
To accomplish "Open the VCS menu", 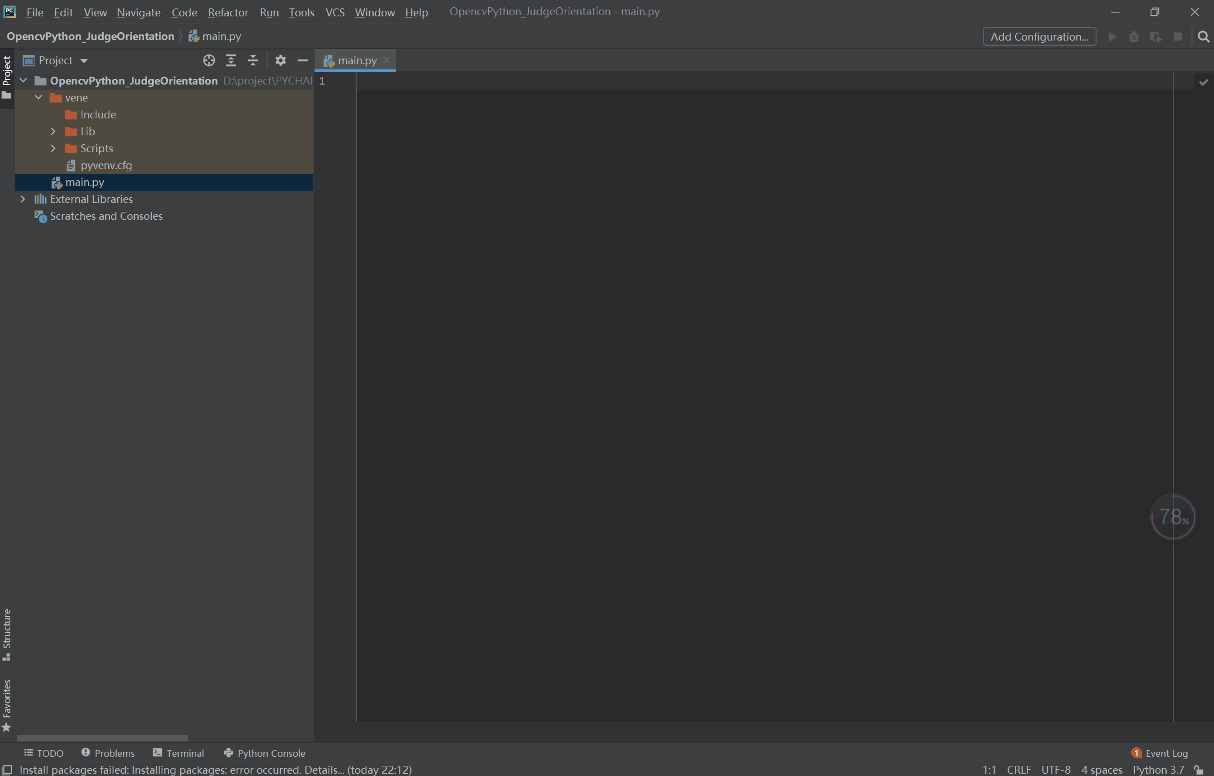I will pos(335,12).
